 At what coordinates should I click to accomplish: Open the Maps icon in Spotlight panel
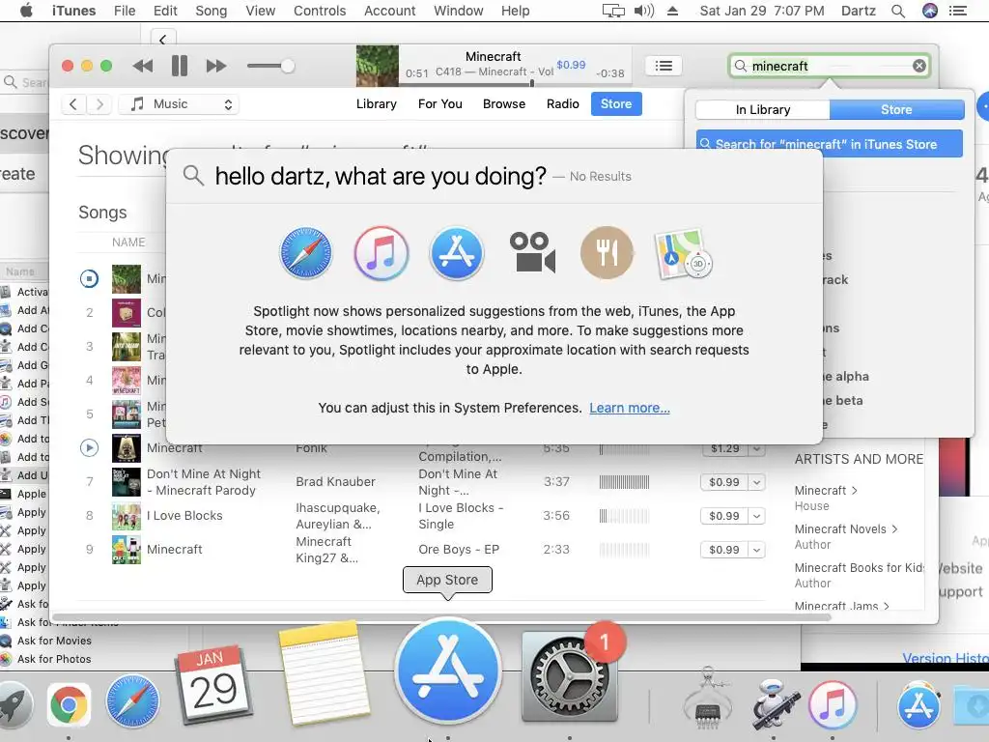pyautogui.click(x=683, y=254)
